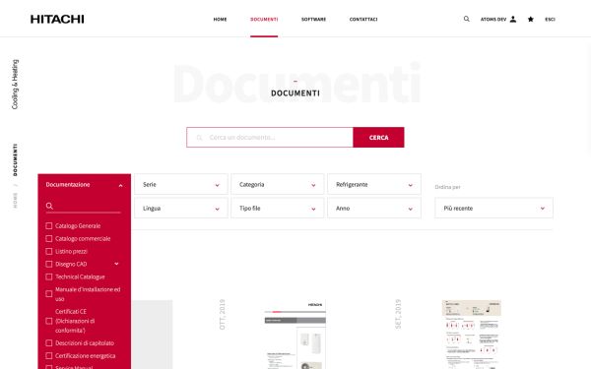Click the Hitachi logo

[x=57, y=20]
